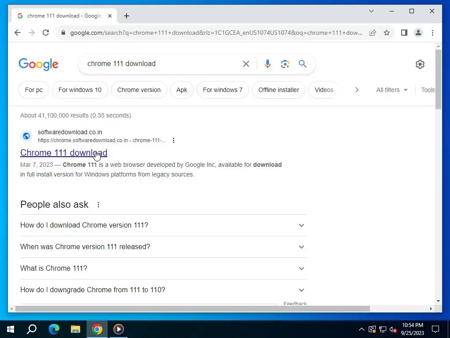Click the scroll-right arrow of the horizontal scrollbar

[431, 309]
